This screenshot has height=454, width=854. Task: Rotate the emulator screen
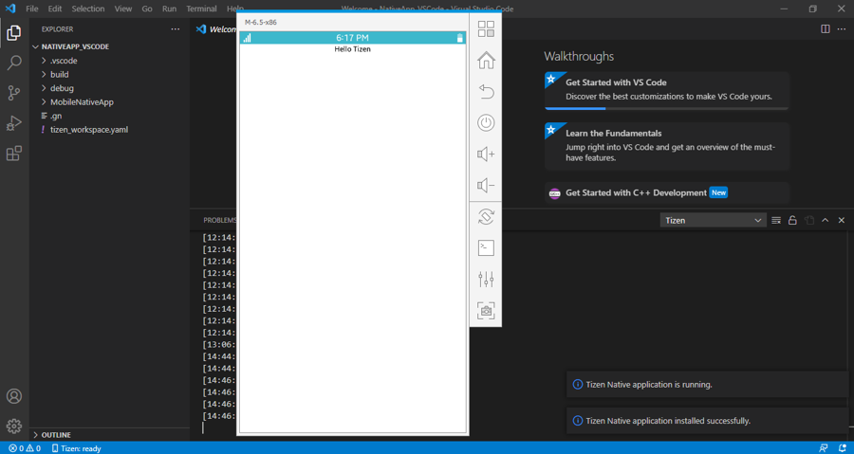tap(486, 217)
